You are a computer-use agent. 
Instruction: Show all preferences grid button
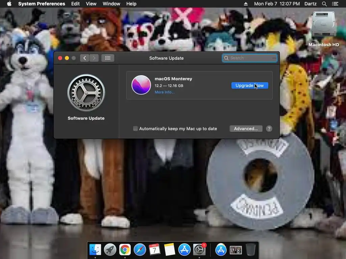pos(108,58)
